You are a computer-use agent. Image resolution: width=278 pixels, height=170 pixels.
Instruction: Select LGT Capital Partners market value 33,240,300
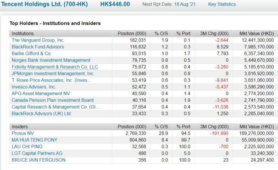point(262,153)
